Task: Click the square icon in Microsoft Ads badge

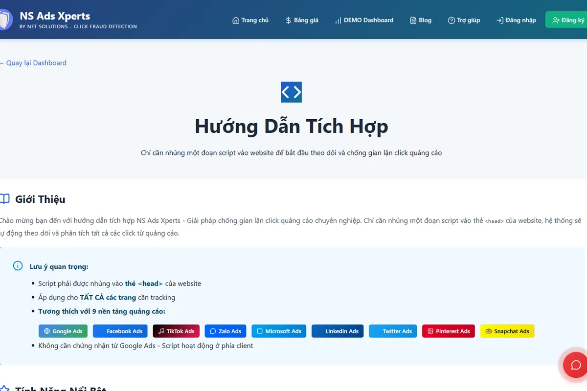Action: [260, 331]
